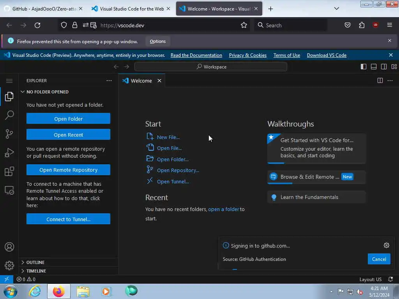
Task: Open the Source Control view
Action: pos(9,134)
